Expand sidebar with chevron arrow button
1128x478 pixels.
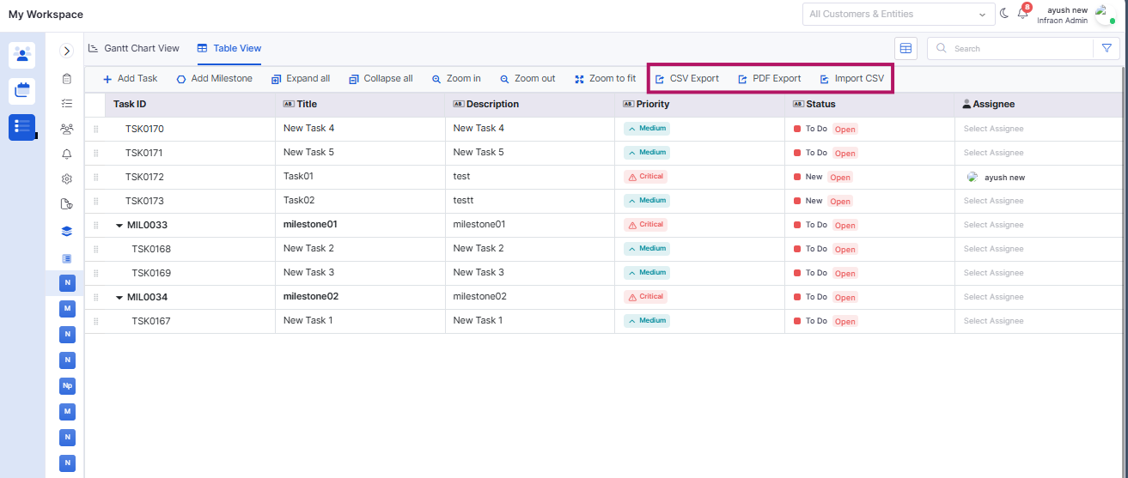click(67, 51)
